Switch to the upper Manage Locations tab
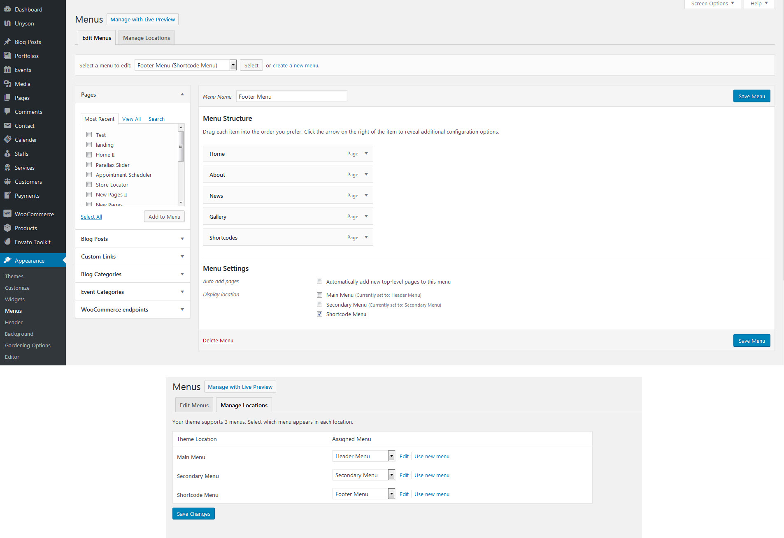The image size is (784, 538). (146, 38)
